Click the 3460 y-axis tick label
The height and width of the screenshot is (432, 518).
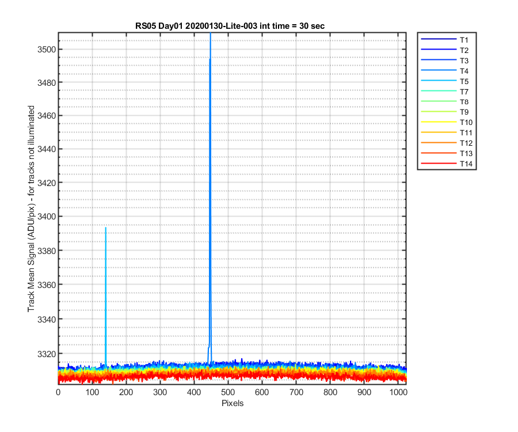[47, 116]
